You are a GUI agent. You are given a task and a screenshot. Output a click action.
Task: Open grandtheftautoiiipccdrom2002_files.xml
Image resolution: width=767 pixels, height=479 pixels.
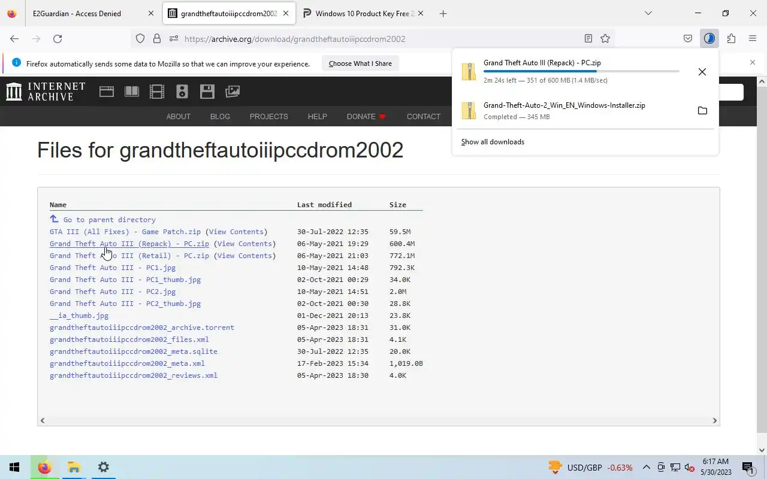(129, 339)
